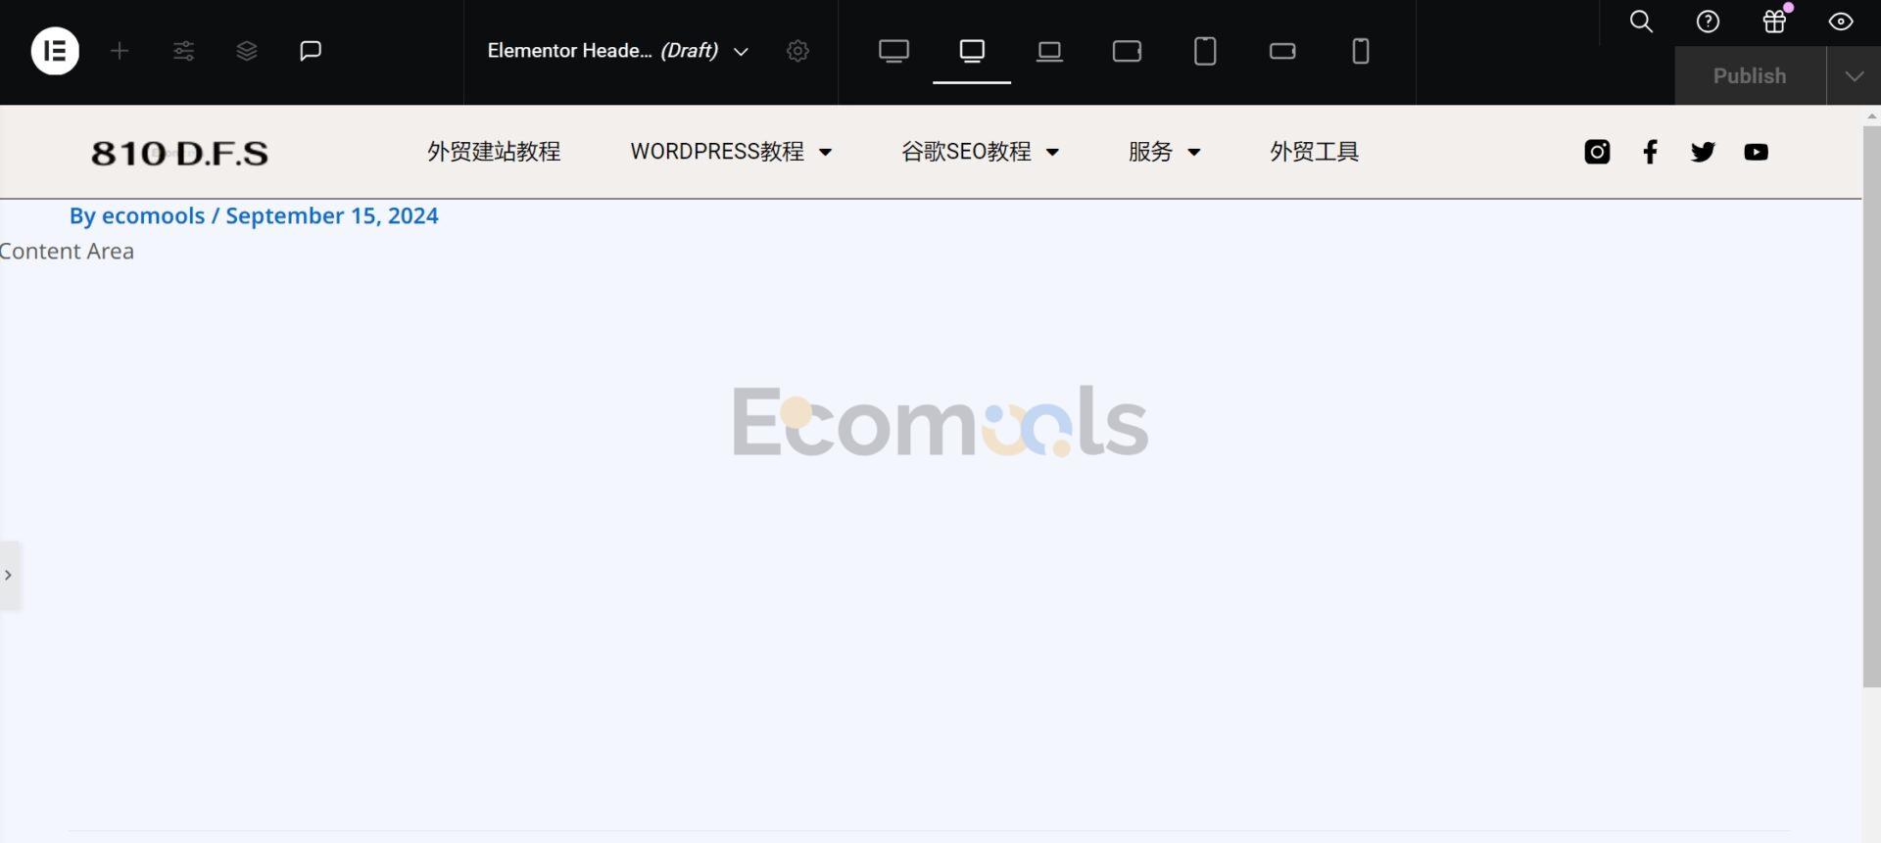Expand the 服务 submenu
This screenshot has width=1881, height=843.
tap(1193, 152)
